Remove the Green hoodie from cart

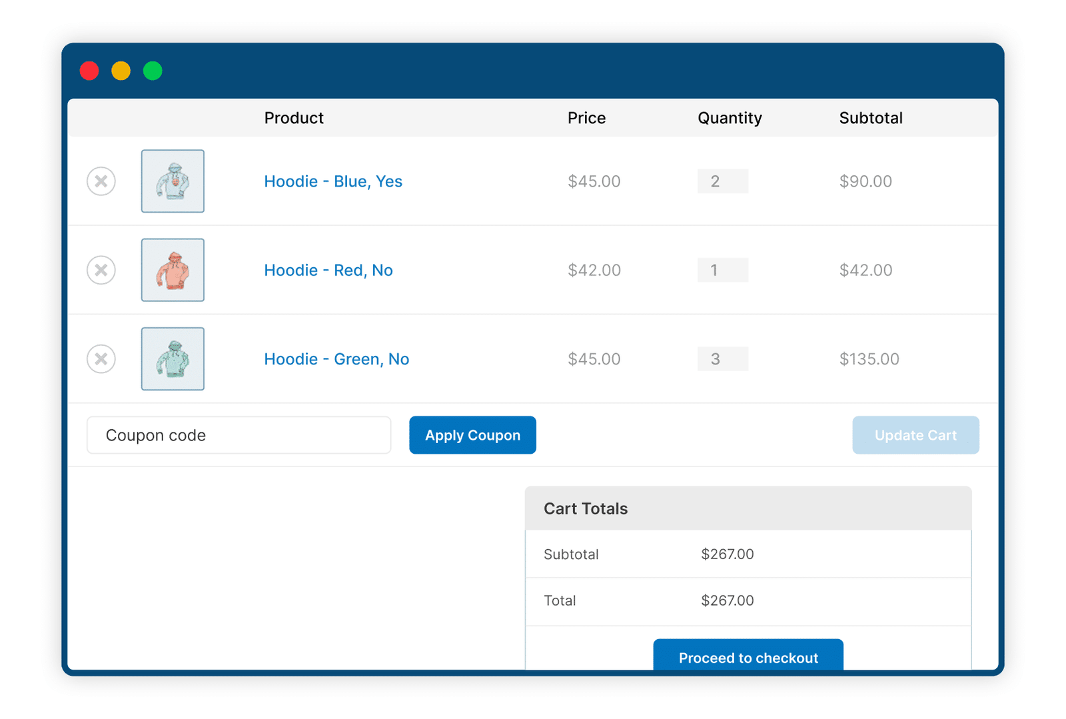(x=101, y=359)
